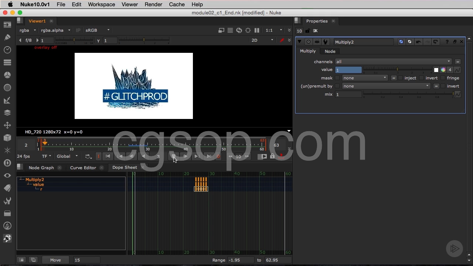
Task: Enable the fringe checkbox
Action: pos(443,78)
